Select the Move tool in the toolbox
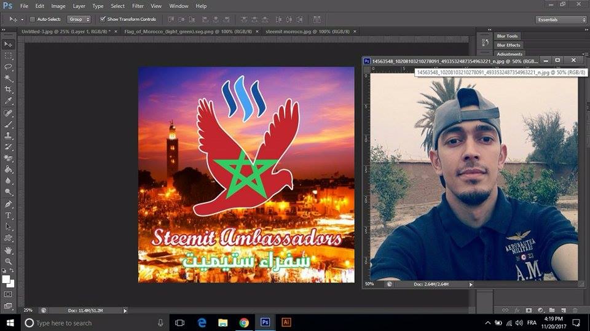Viewport: 590px width, 331px height. click(8, 44)
